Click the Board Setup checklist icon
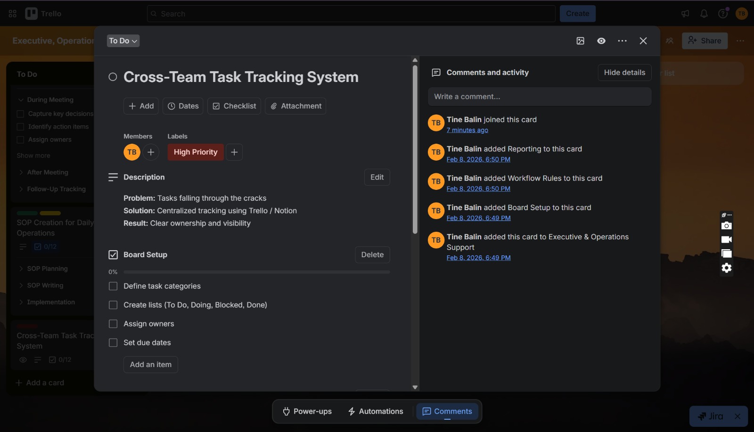 (113, 255)
